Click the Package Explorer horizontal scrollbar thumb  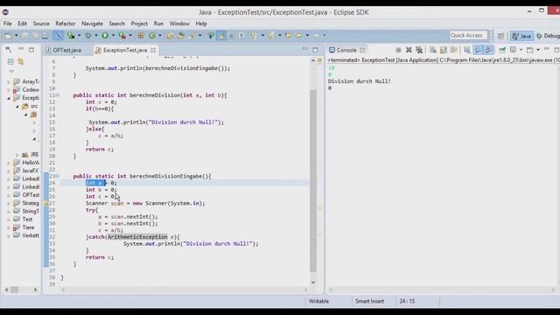click(x=15, y=290)
